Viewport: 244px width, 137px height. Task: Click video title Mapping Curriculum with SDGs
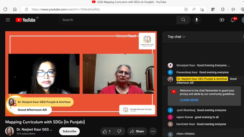pos(45,122)
